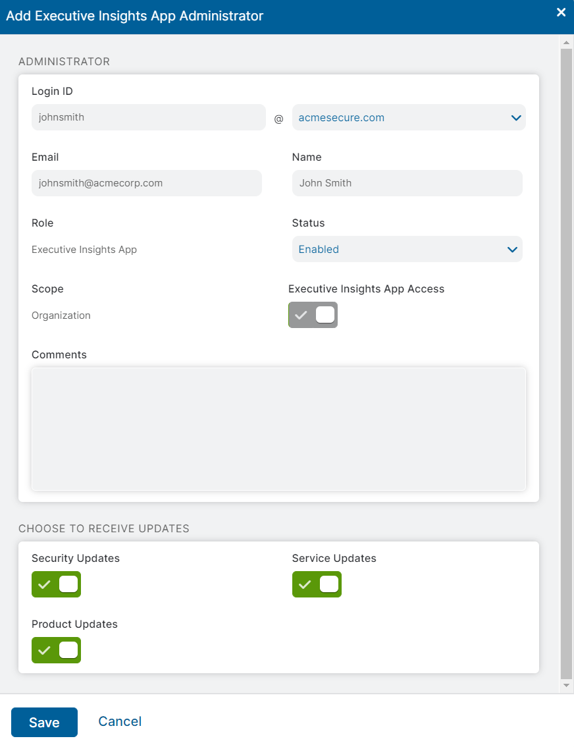Image resolution: width=574 pixels, height=747 pixels.
Task: Open the Status dropdown showing Enabled
Action: 407,249
